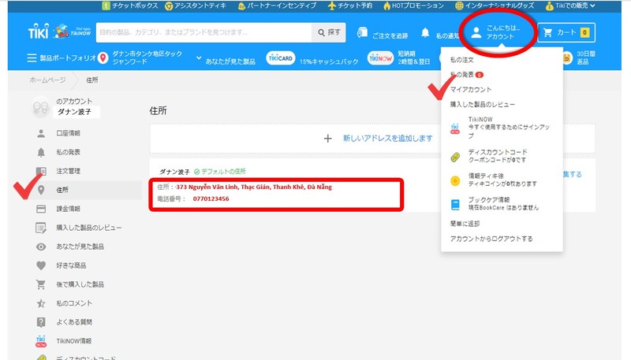Select 私の注文 from the account menu
The height and width of the screenshot is (360, 631).
(462, 59)
